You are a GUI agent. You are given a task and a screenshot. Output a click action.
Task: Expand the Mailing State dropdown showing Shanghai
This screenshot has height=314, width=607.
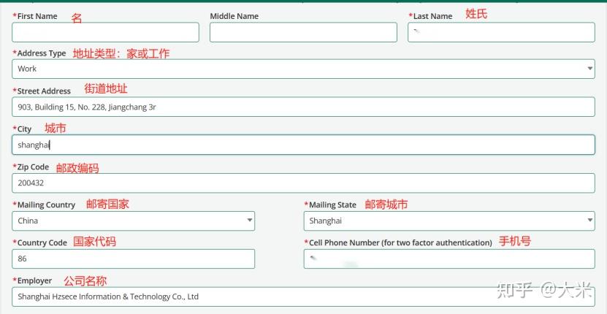pyautogui.click(x=449, y=221)
